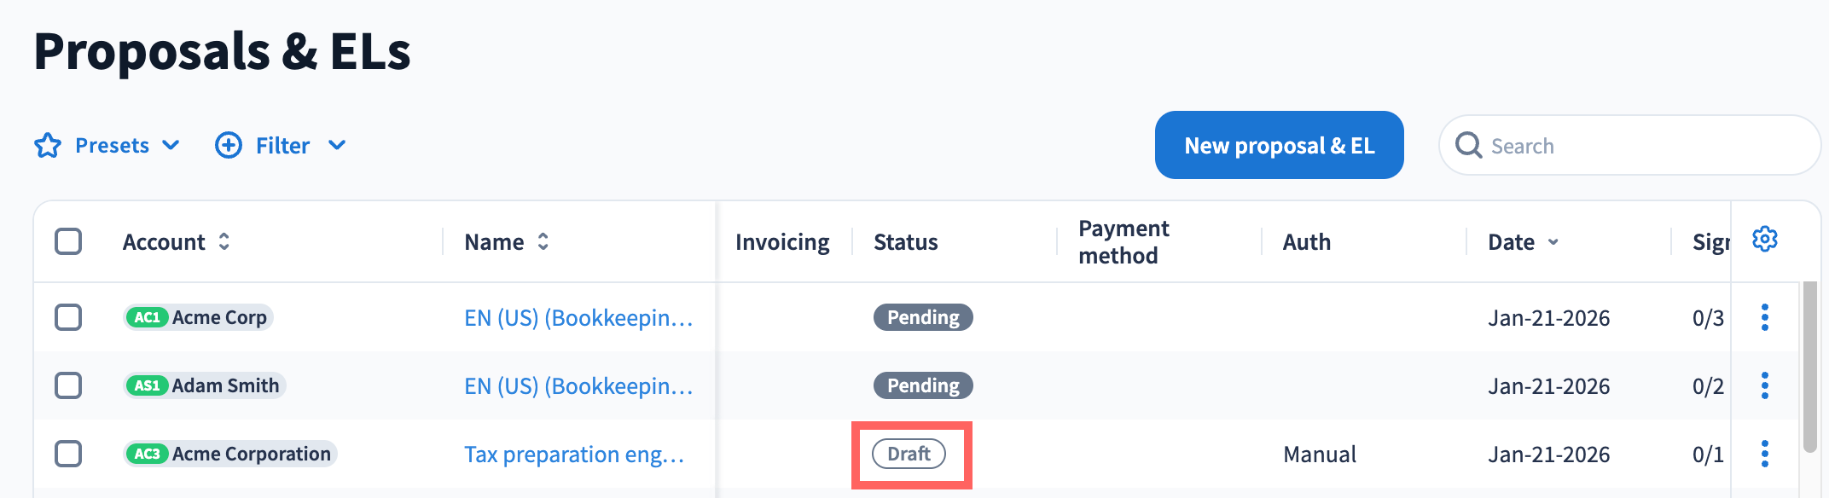This screenshot has width=1829, height=498.
Task: Click the table's vertical scrollbar
Action: 1809,367
